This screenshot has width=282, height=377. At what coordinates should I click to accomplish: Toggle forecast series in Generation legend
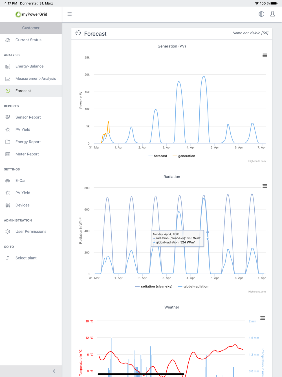click(x=158, y=156)
